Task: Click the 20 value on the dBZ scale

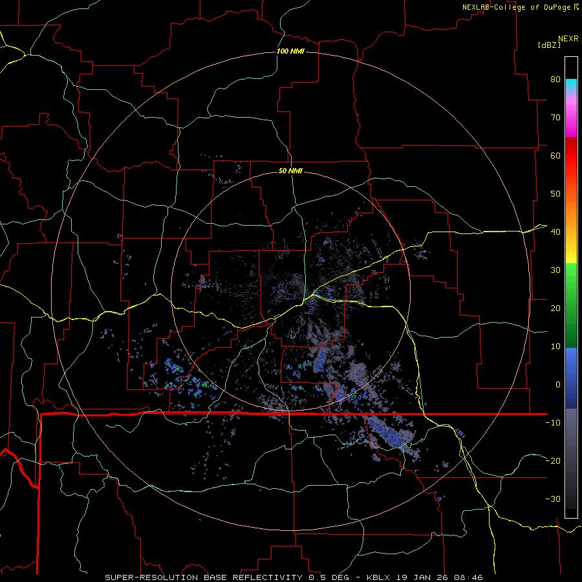Action: point(555,308)
